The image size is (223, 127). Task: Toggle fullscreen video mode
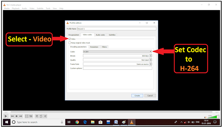26,116
